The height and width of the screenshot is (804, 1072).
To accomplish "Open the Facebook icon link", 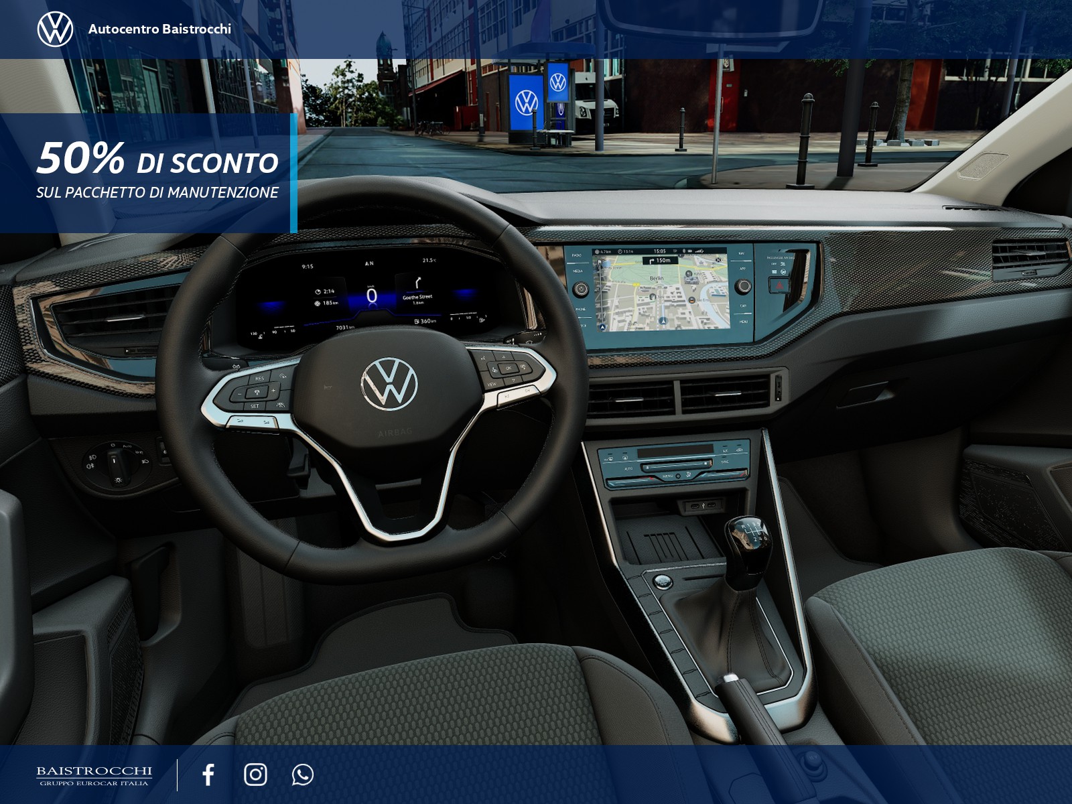I will pos(208,775).
